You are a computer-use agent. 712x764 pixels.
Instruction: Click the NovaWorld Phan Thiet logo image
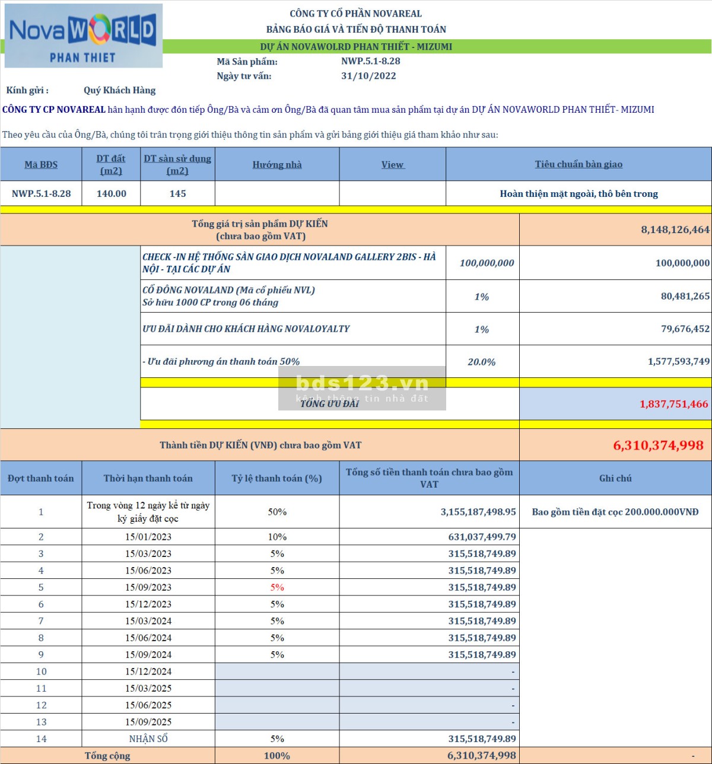[x=84, y=36]
